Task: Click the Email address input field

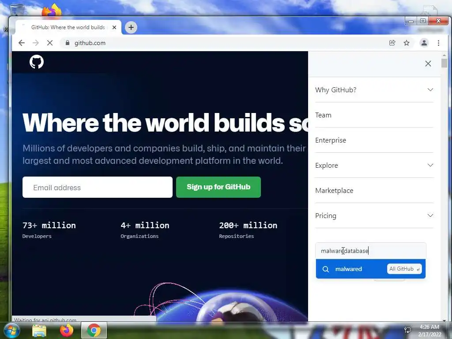Action: coord(98,187)
